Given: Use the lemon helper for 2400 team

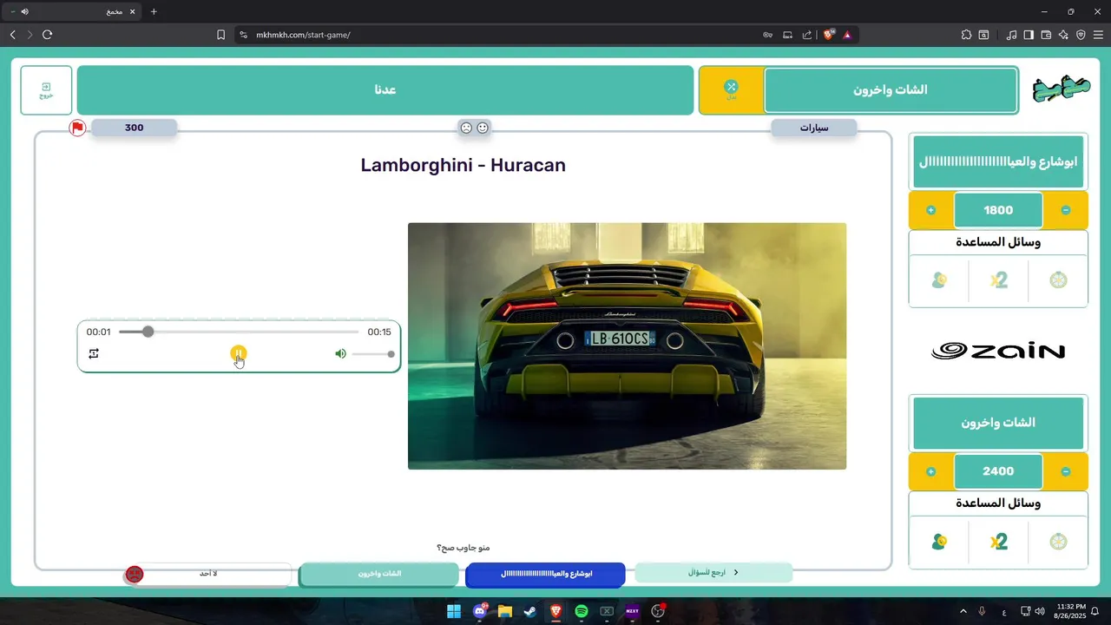Looking at the screenshot, I should (1057, 542).
